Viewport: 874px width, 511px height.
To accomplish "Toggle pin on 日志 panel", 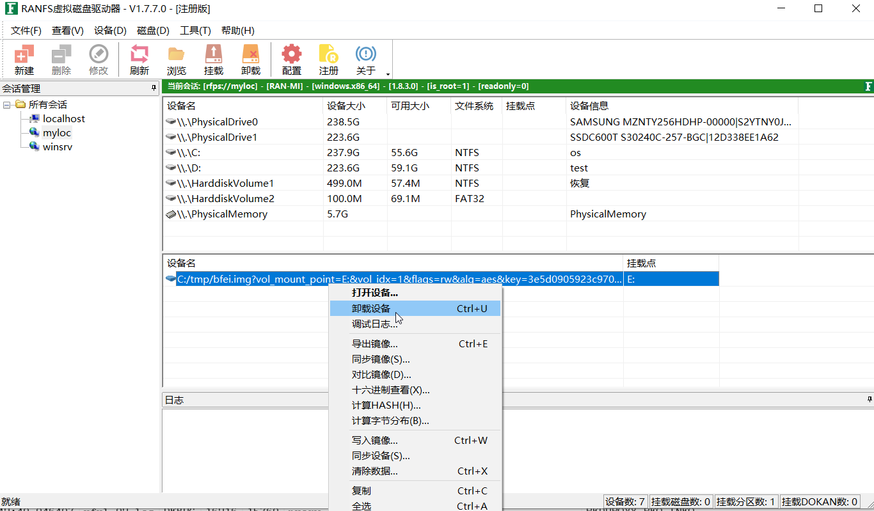I will point(870,400).
